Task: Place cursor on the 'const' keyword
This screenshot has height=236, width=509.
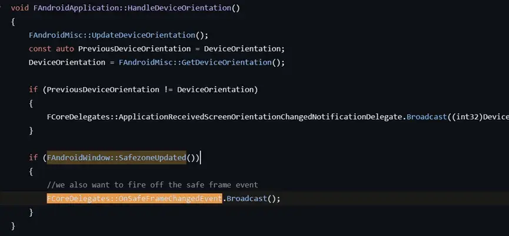Action: tap(40, 49)
